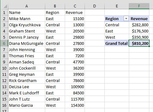Select row 16 header
Screen dimensions: 153x112
(x=4, y=105)
